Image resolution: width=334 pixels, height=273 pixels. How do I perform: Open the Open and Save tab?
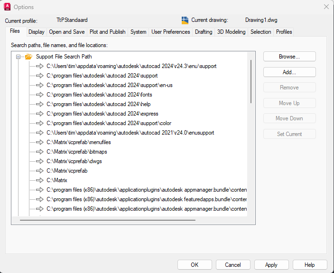pyautogui.click(x=67, y=32)
